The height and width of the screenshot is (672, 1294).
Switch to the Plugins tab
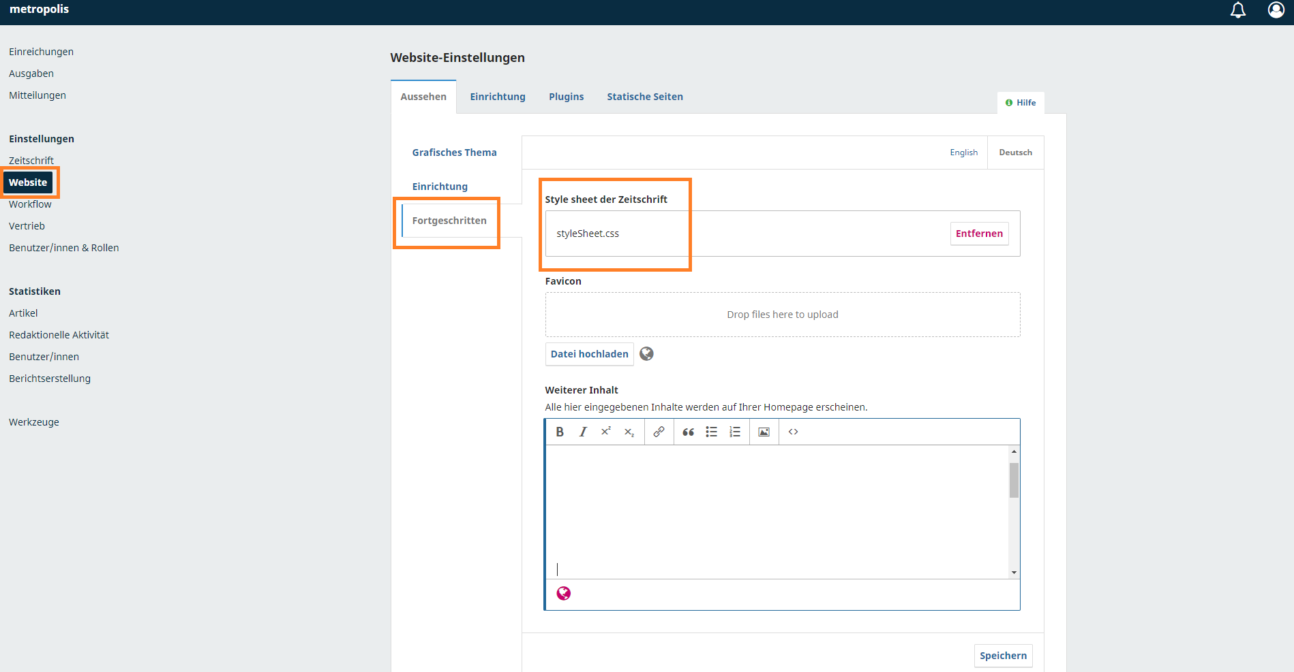click(x=566, y=97)
